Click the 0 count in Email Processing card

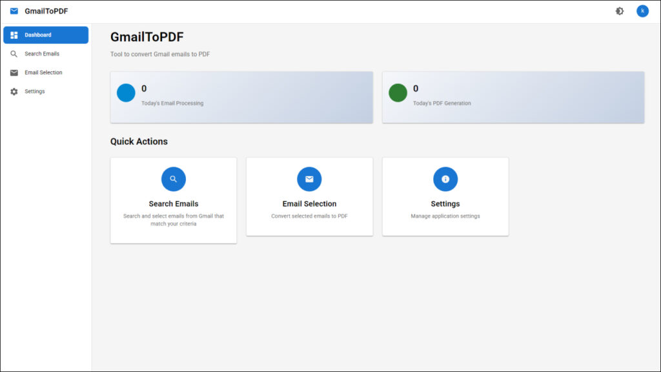point(144,88)
